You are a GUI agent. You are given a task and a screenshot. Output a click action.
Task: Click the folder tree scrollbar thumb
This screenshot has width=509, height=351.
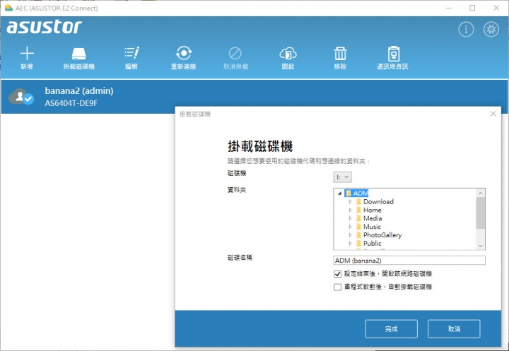tap(481, 213)
